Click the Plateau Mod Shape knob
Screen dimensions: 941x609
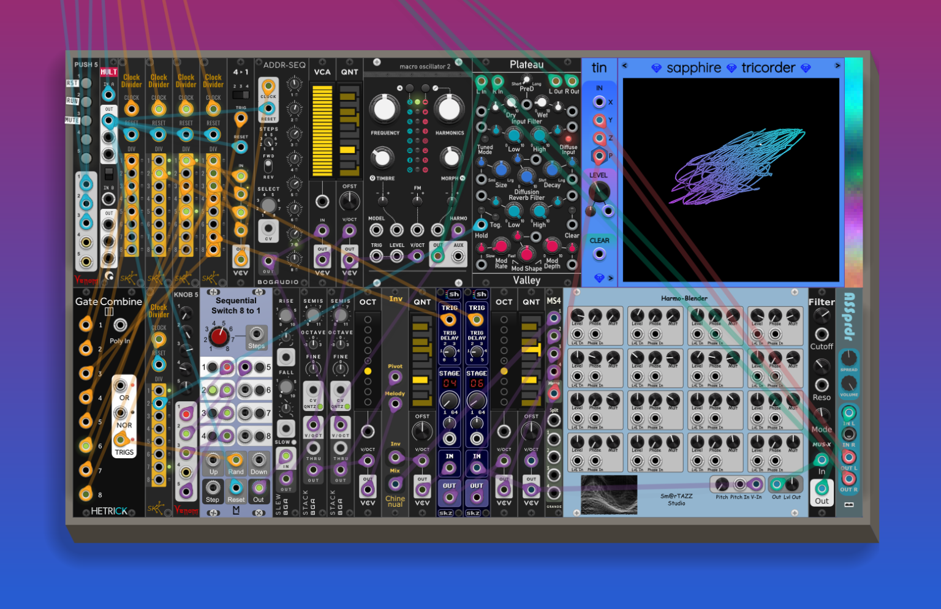click(526, 254)
